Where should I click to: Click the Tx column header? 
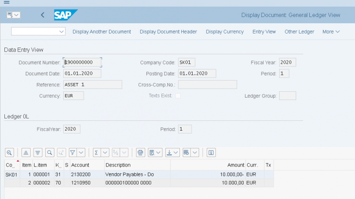coord(268,165)
